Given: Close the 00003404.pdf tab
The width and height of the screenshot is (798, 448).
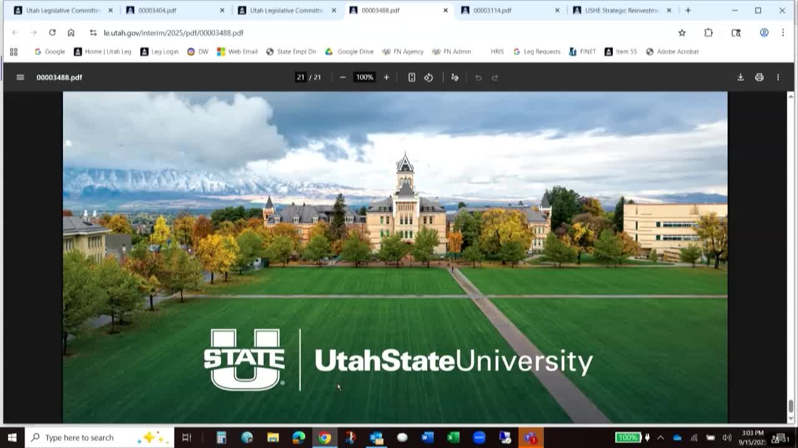Looking at the screenshot, I should (222, 10).
